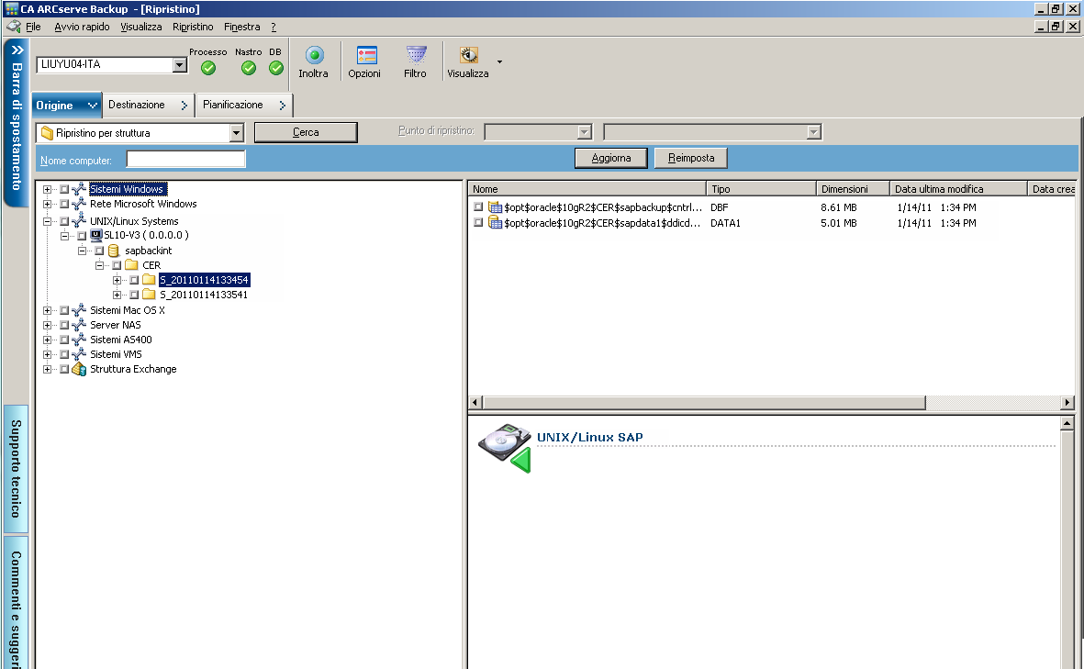Click the UNIX/Linux SAP disk icon
1084x669 pixels.
coord(506,447)
